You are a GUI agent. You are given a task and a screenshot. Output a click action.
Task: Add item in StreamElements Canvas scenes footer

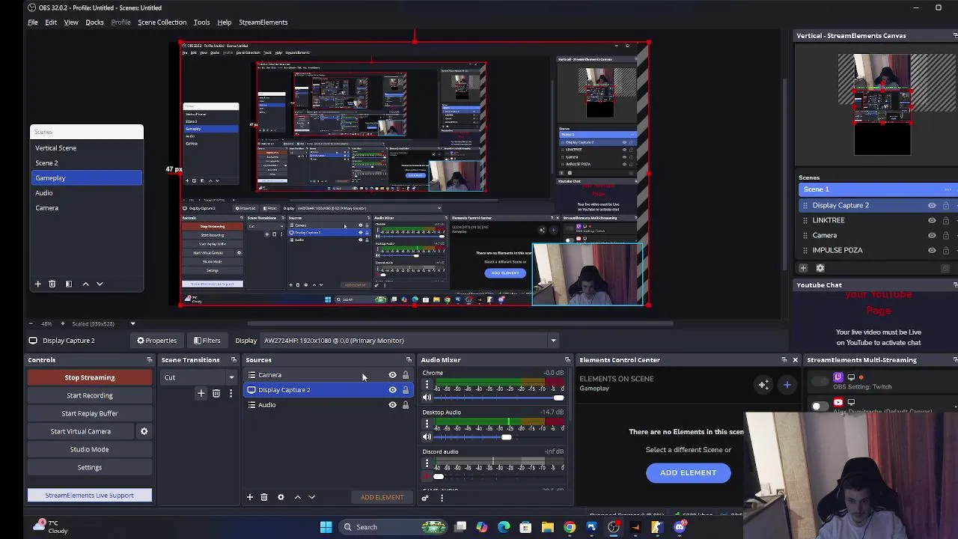pyautogui.click(x=803, y=268)
